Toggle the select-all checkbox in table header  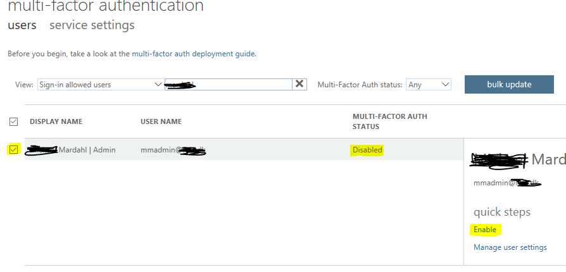(x=13, y=121)
